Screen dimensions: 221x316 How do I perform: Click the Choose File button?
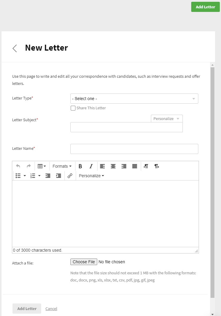(84, 262)
